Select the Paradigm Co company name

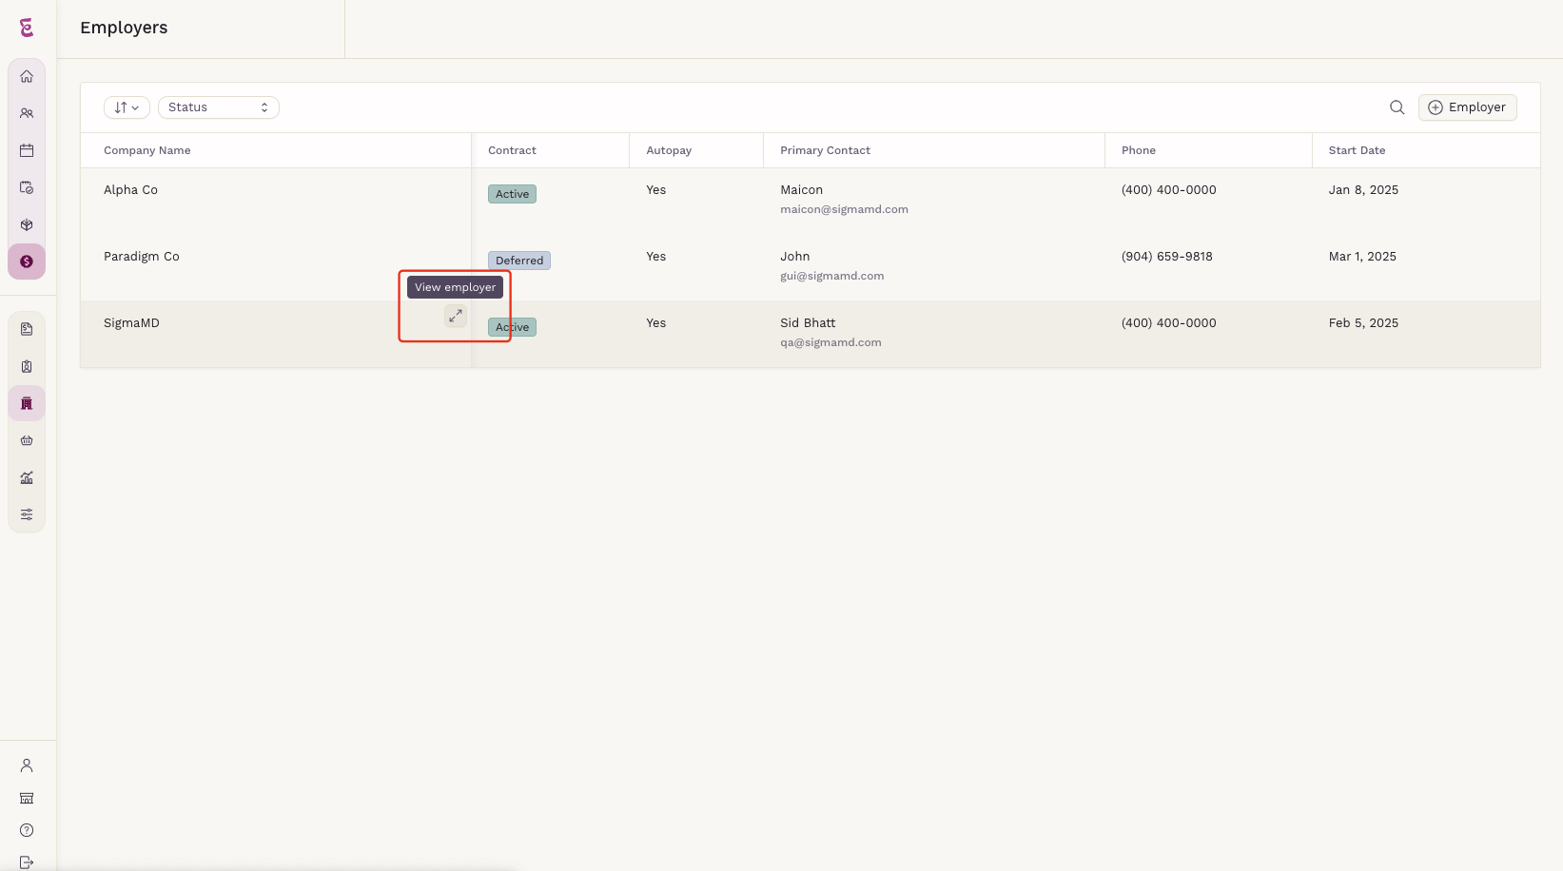142,257
